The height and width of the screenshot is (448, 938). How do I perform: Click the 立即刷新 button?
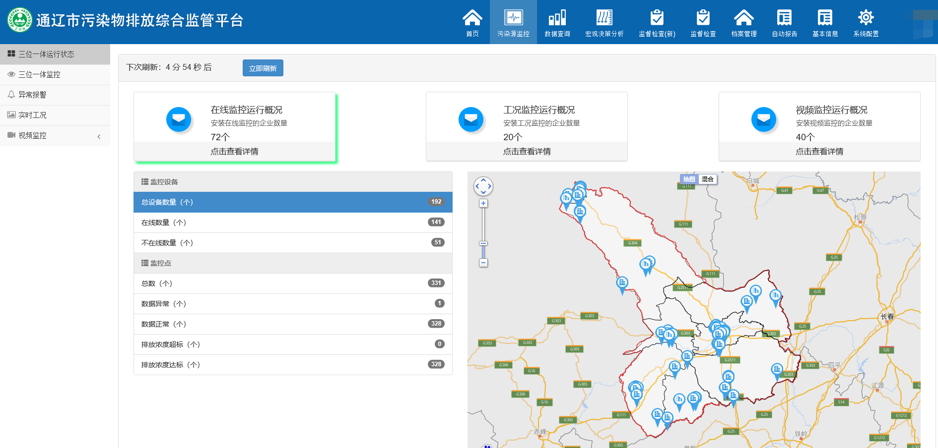pos(263,68)
